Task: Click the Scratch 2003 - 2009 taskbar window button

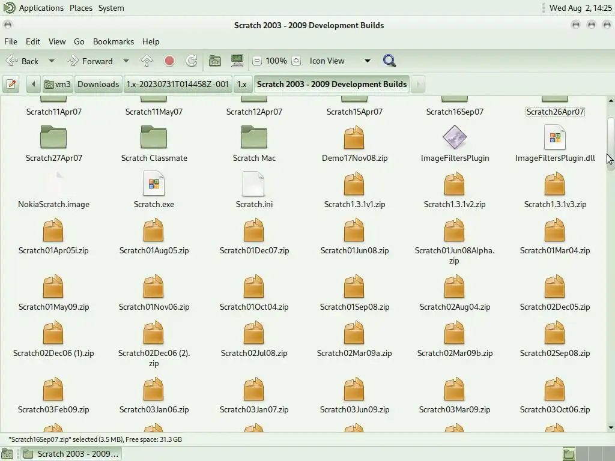Action: tap(71, 454)
